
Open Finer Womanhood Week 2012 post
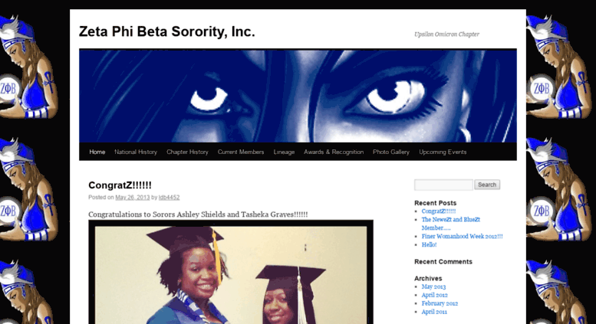coord(463,236)
